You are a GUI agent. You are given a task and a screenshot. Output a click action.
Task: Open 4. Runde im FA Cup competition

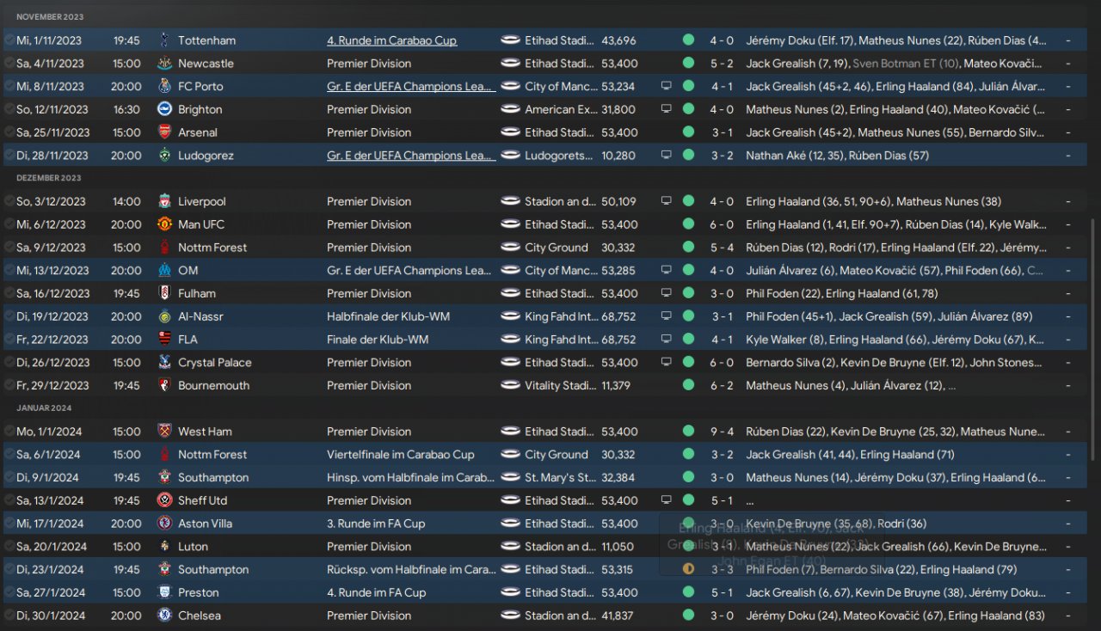click(x=377, y=592)
